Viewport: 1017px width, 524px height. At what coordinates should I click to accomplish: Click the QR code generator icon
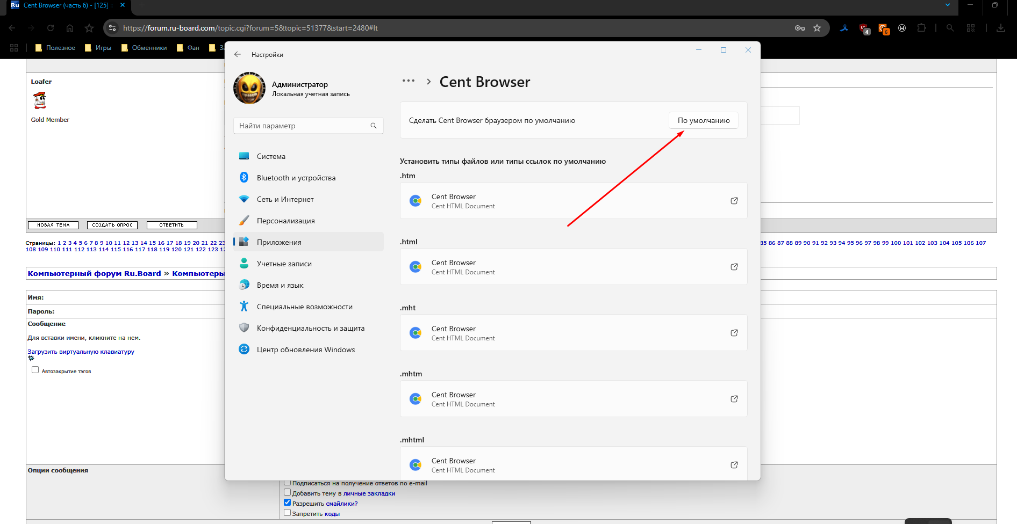(x=970, y=28)
